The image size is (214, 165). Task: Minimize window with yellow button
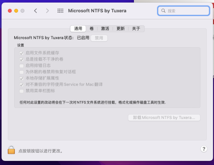click(x=16, y=11)
